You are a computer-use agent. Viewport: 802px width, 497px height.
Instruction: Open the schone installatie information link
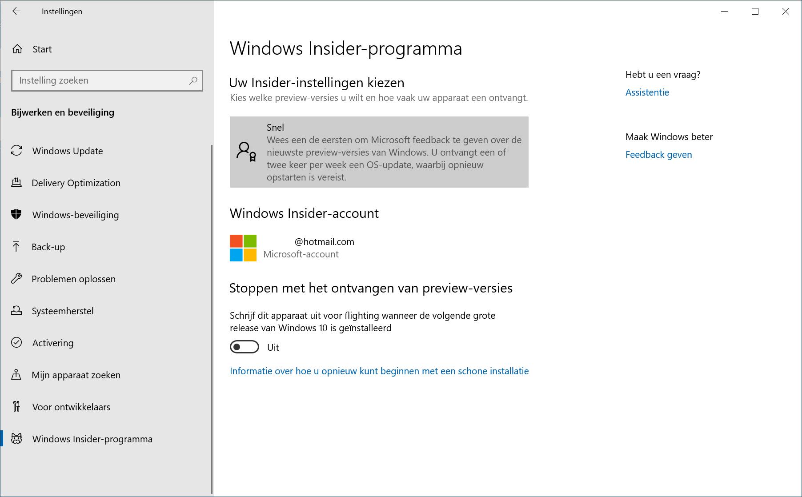point(379,371)
